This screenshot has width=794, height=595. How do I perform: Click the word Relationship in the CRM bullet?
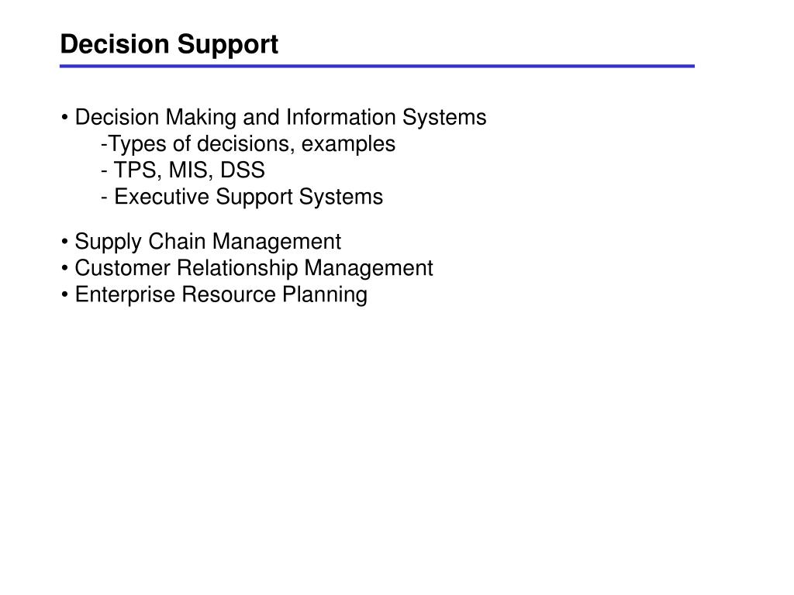[237, 269]
